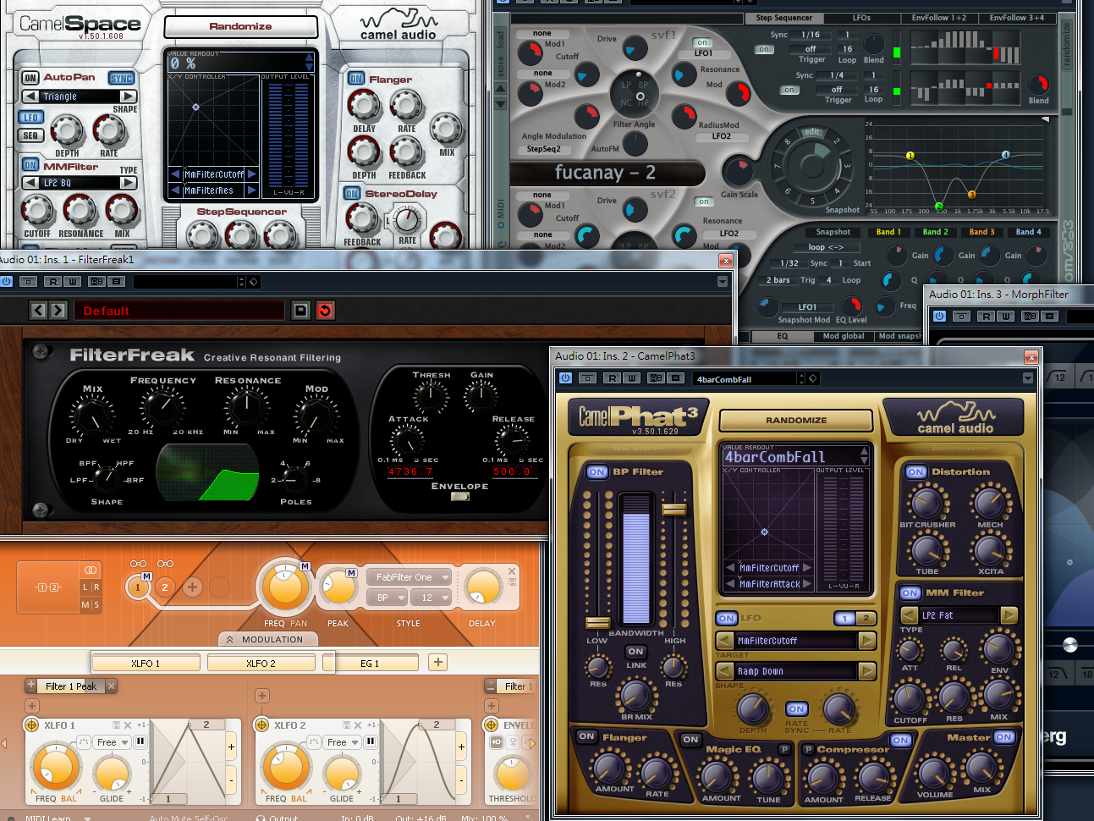Click the red reset icon beside Default preset
1094x821 pixels.
(325, 311)
